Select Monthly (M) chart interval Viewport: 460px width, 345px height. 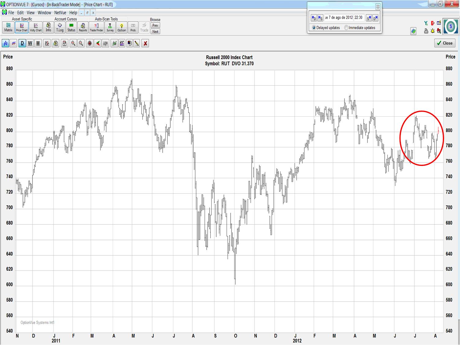tap(38, 43)
